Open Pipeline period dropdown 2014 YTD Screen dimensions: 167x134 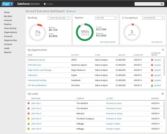106,18
